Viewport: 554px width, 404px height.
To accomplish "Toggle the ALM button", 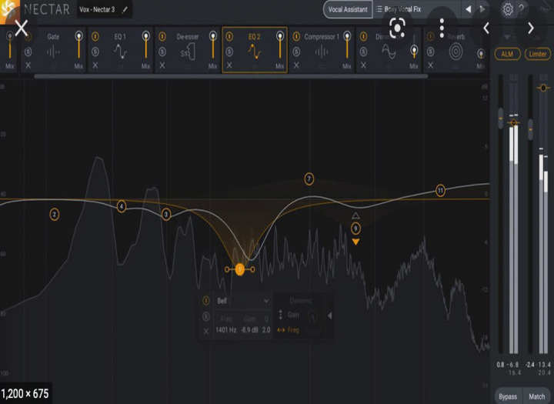I will 507,54.
